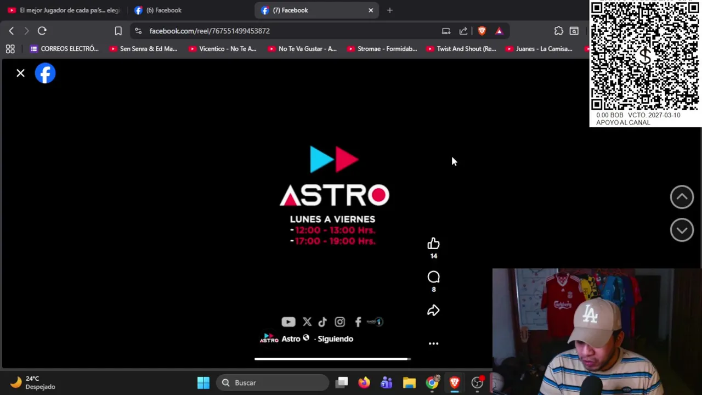Viewport: 702px width, 395px height.
Task: Open the Brave Shields lion icon
Action: [x=482, y=31]
